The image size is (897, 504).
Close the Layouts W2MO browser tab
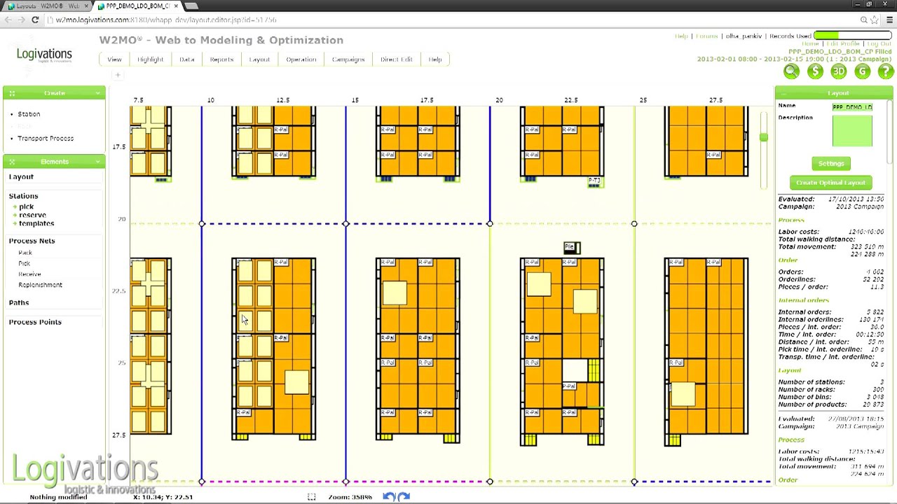[85, 6]
